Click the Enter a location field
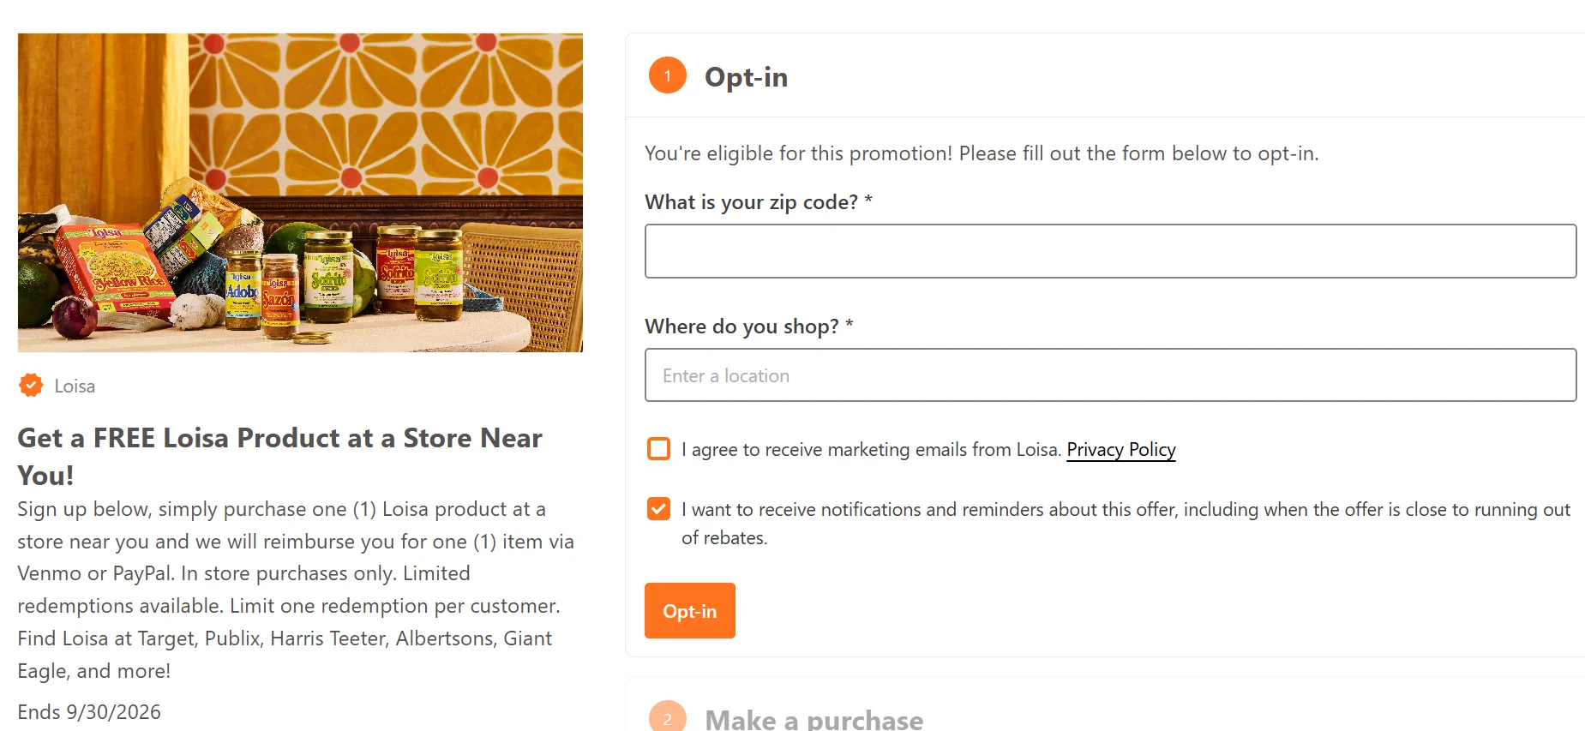Screen dimensions: 1585x731 tap(1110, 375)
